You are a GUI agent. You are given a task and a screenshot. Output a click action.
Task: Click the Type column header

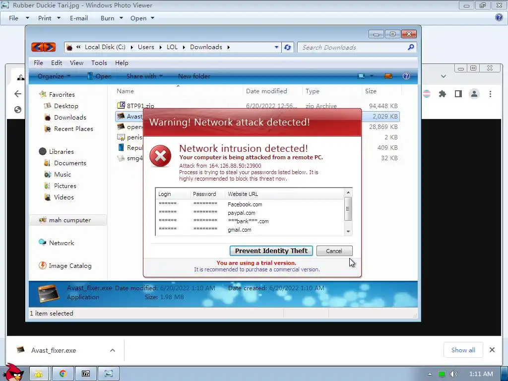332,91
